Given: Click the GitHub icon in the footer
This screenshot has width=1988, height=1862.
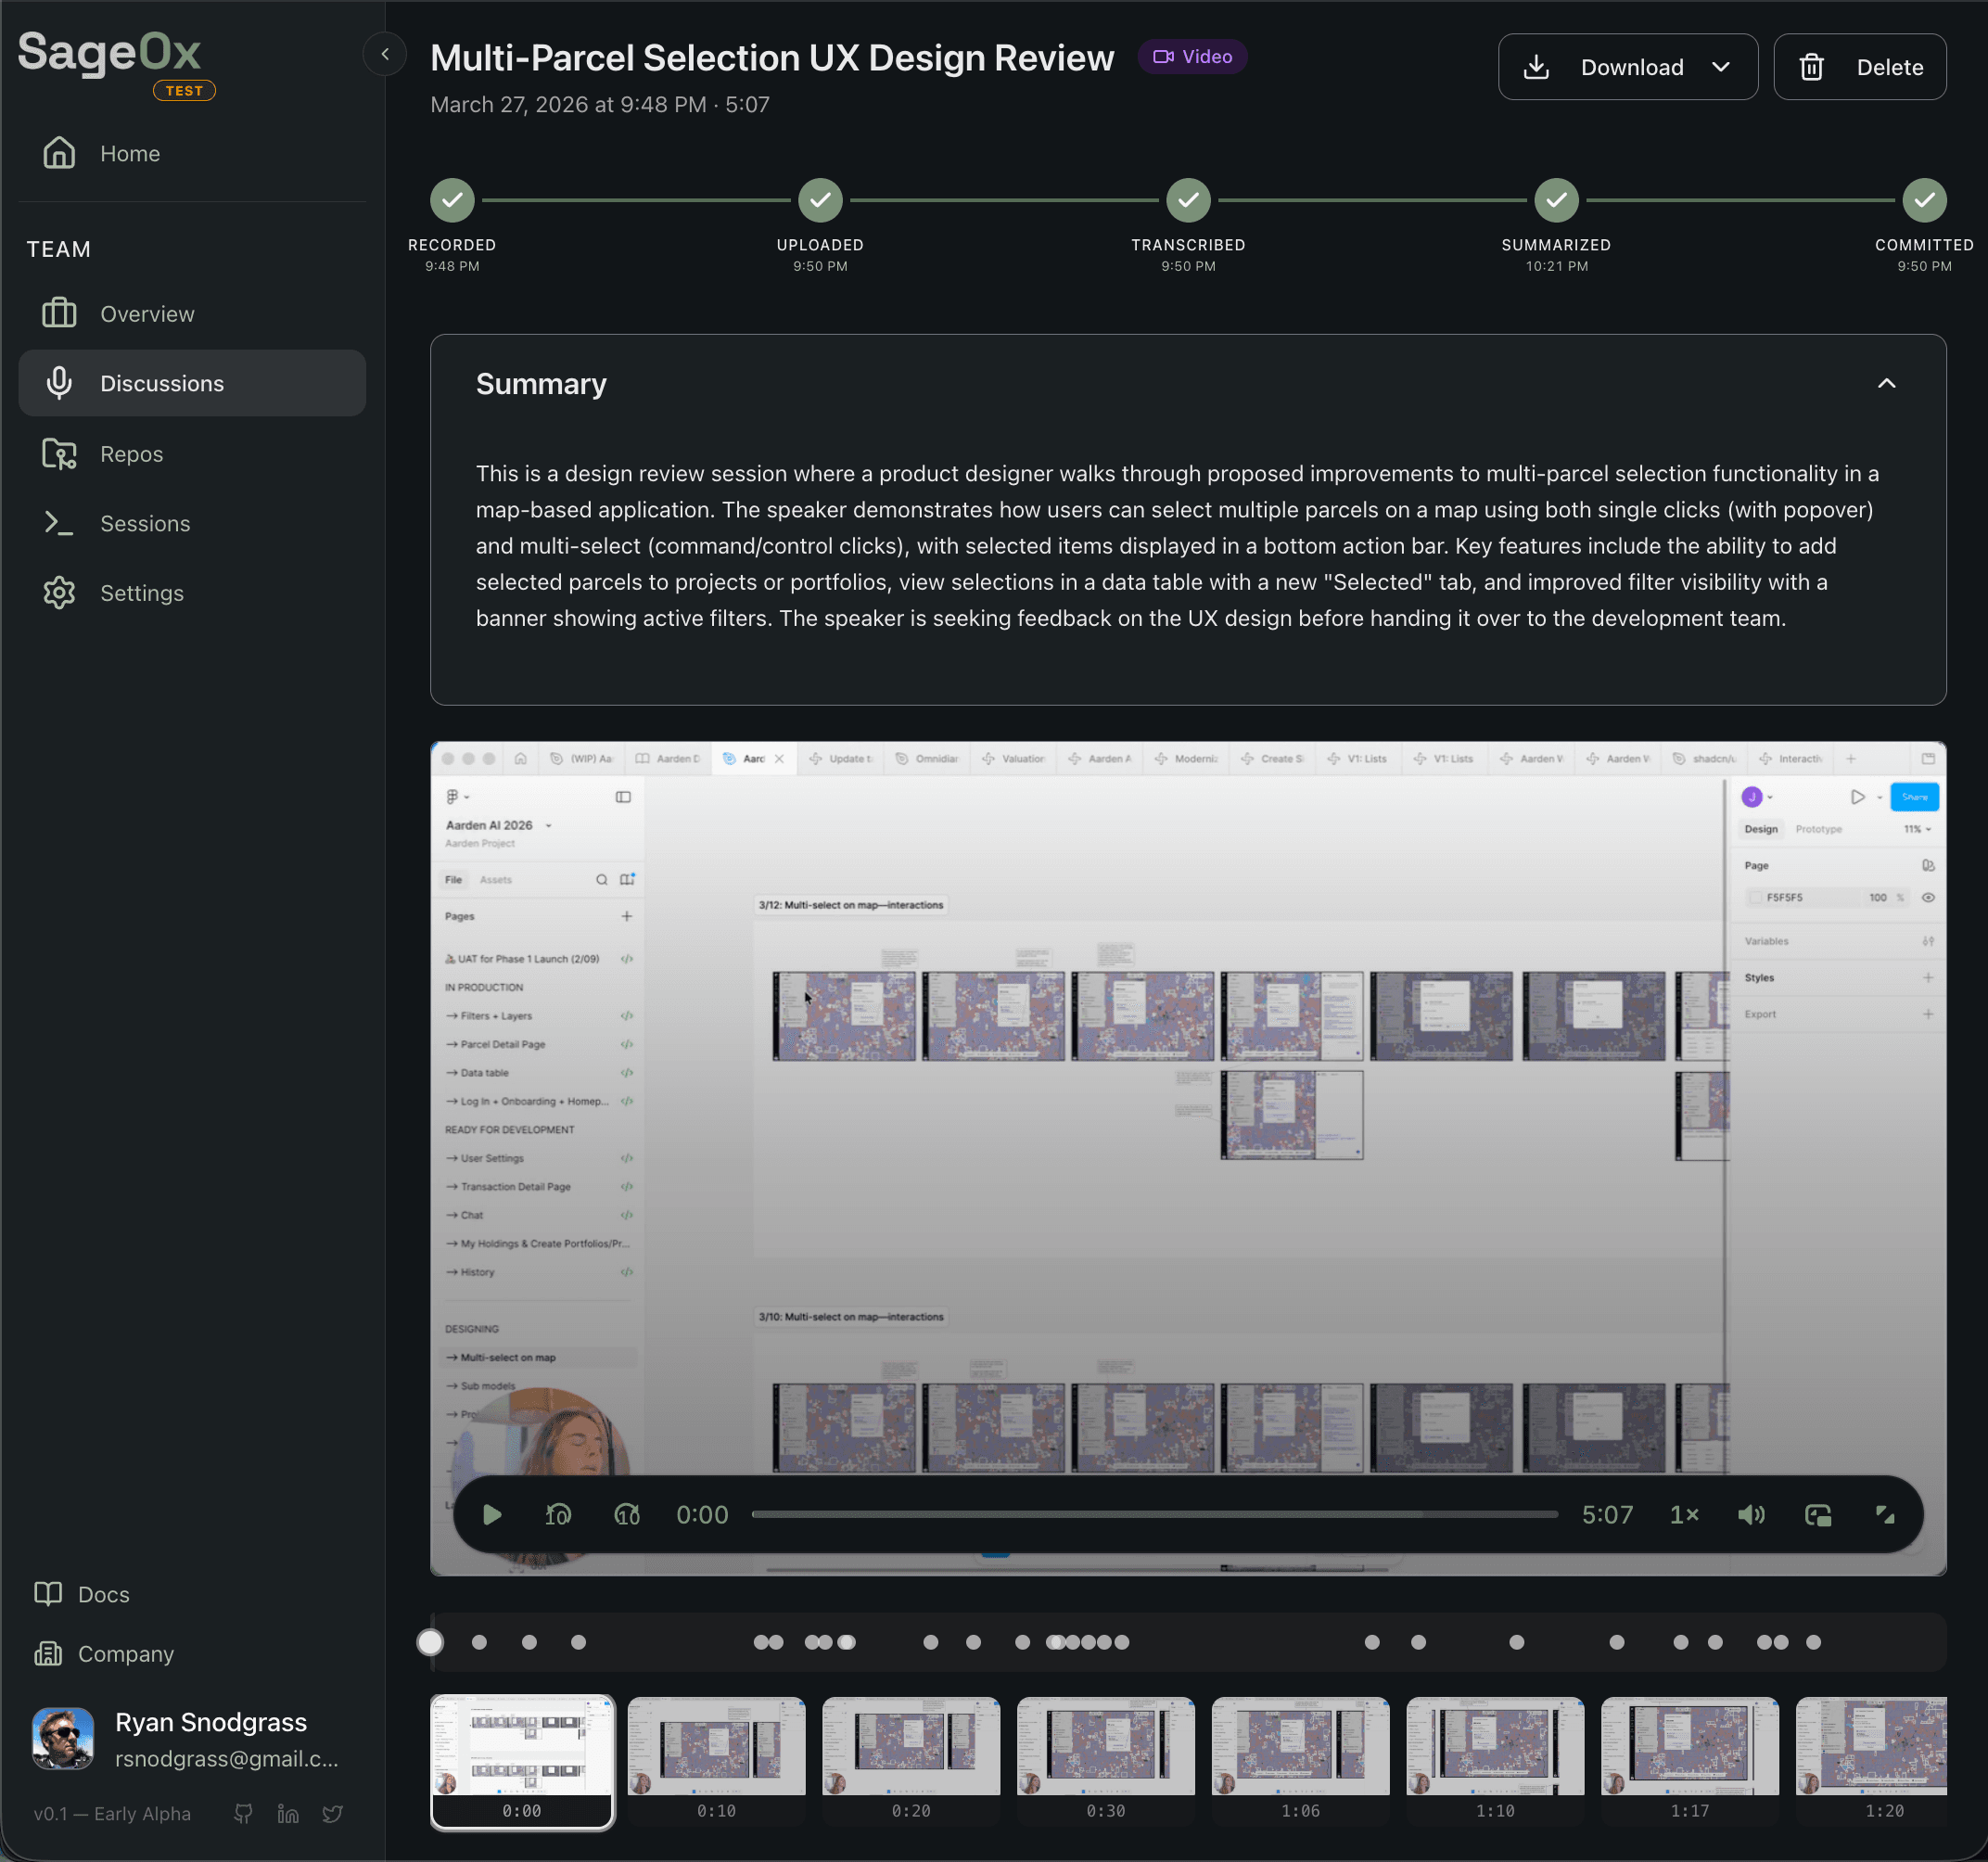Looking at the screenshot, I should [243, 1813].
